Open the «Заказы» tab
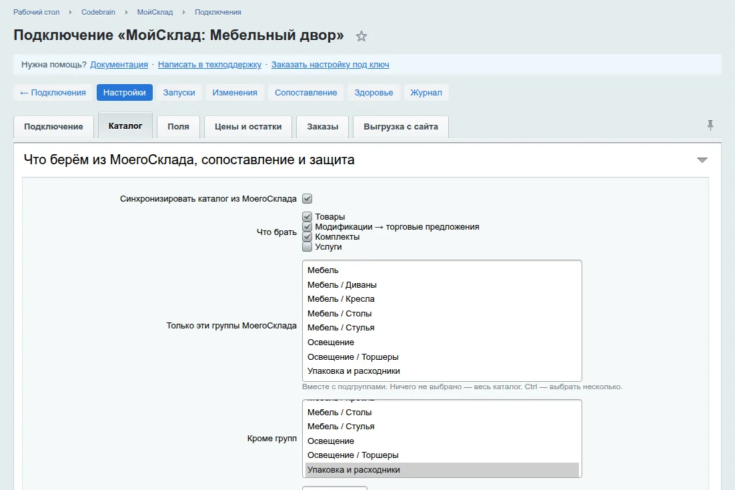Screen dimensions: 735x490 323,127
